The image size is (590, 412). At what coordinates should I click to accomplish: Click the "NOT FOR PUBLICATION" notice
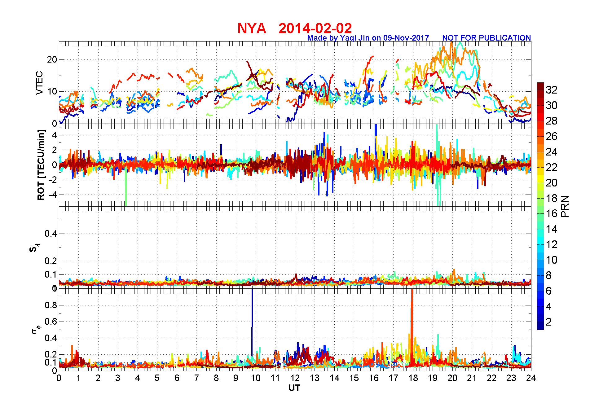coord(487,38)
